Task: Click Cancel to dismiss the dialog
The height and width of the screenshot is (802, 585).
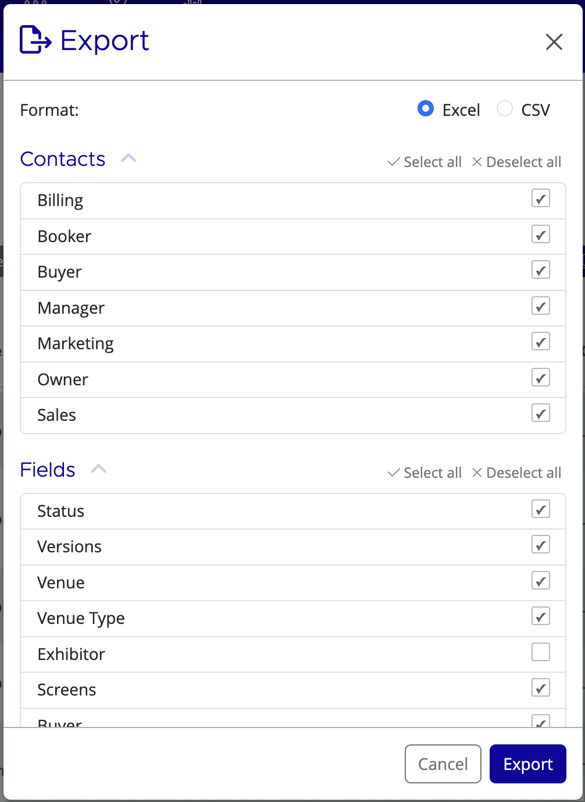Action: [x=443, y=764]
